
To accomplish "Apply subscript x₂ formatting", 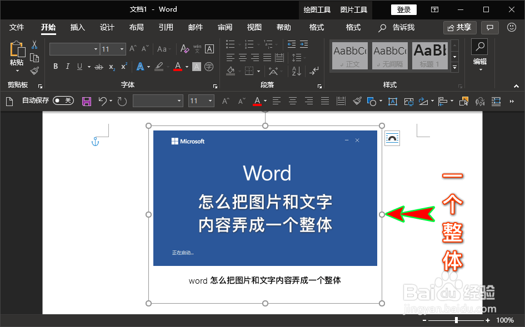I will coord(112,67).
